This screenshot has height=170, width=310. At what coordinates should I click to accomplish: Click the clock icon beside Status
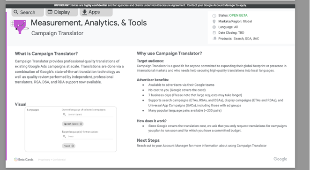coord(214,15)
